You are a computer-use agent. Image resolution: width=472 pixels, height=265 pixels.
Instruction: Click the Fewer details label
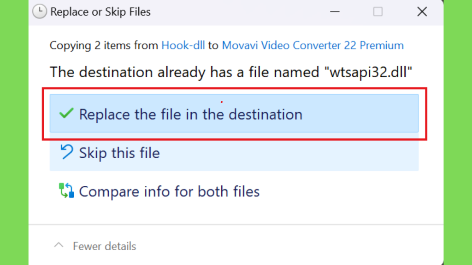pyautogui.click(x=105, y=247)
